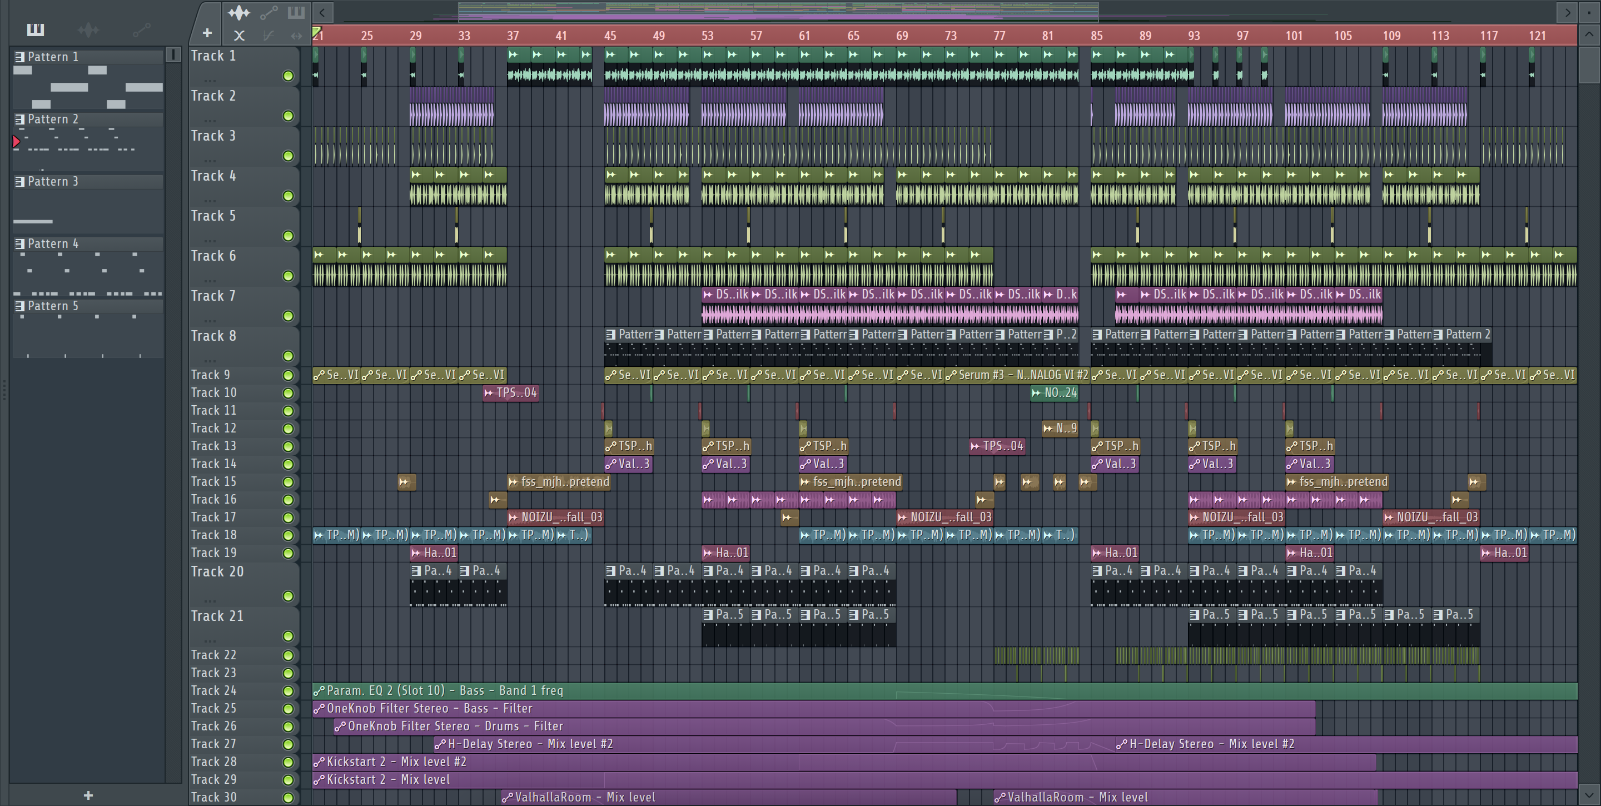Viewport: 1601px width, 806px height.
Task: Mute Track 18 with green LED
Action: point(288,535)
